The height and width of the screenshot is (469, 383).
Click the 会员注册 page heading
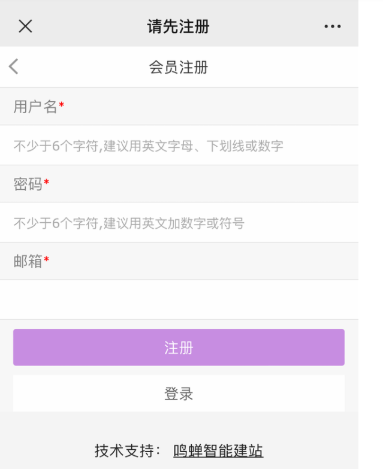click(179, 67)
